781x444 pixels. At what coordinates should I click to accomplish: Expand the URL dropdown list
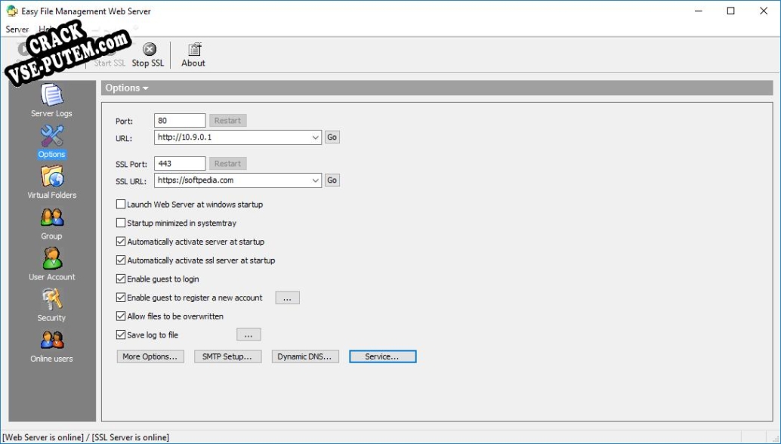pos(316,137)
